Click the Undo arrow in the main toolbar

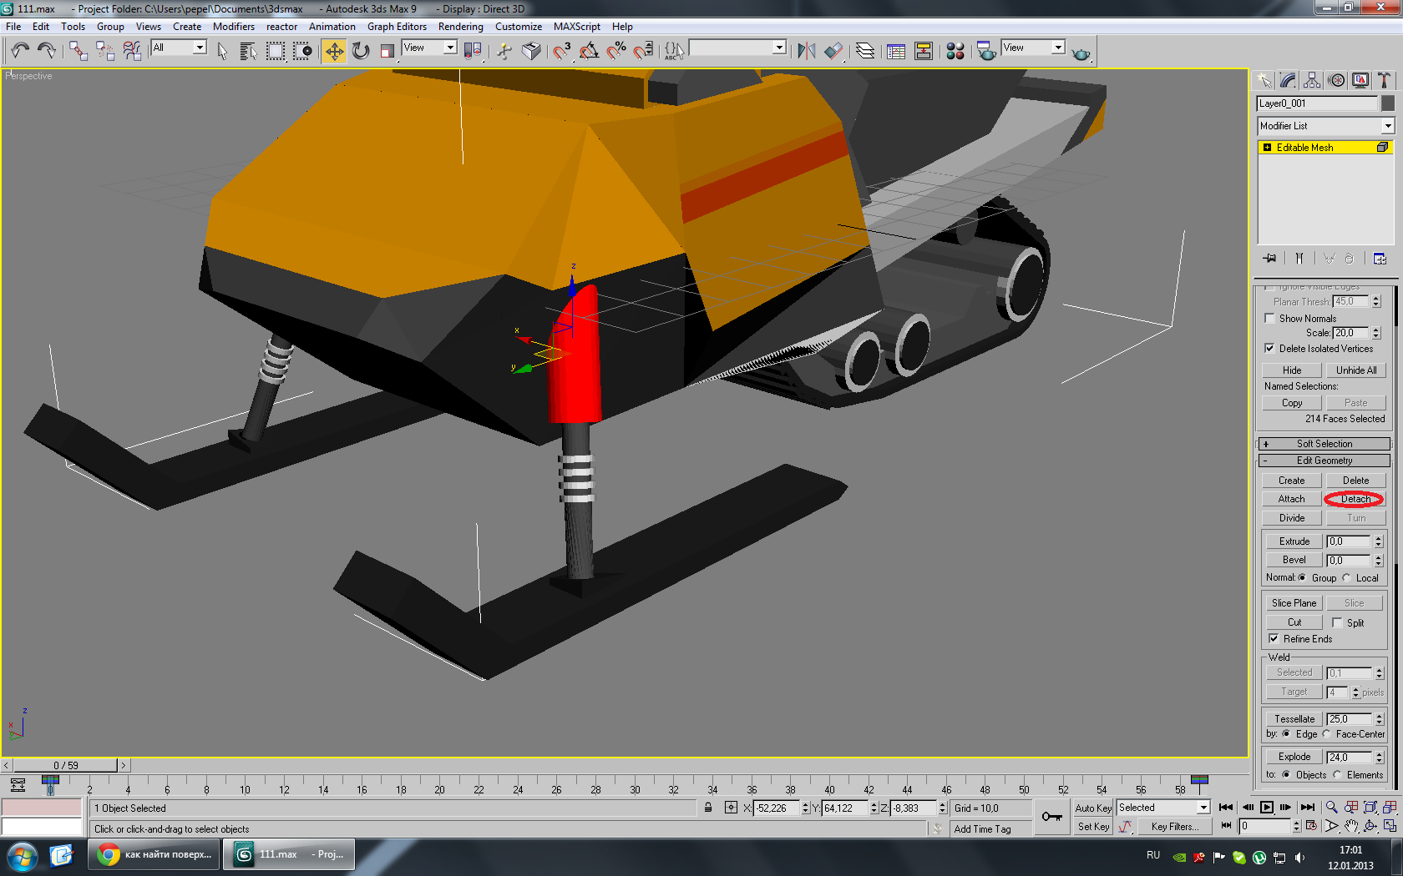pyautogui.click(x=20, y=51)
